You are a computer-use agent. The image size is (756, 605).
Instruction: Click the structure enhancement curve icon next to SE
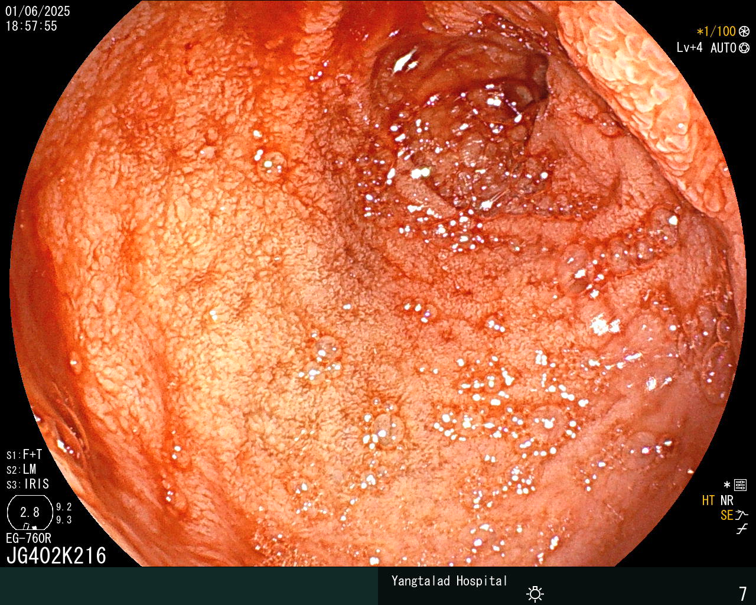tap(742, 515)
